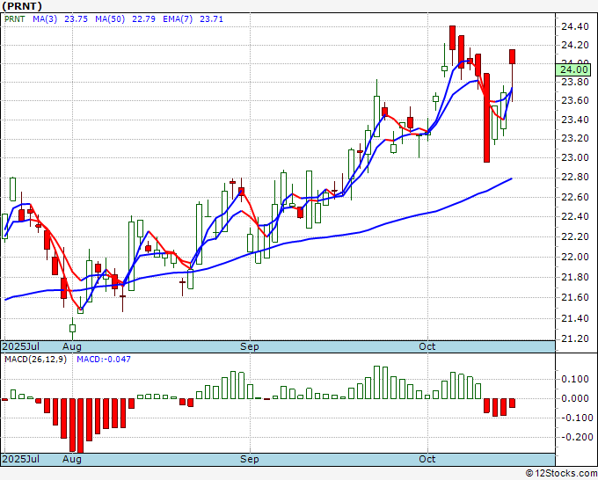Click the MA(50) value 22.79
The height and width of the screenshot is (480, 598).
(143, 19)
